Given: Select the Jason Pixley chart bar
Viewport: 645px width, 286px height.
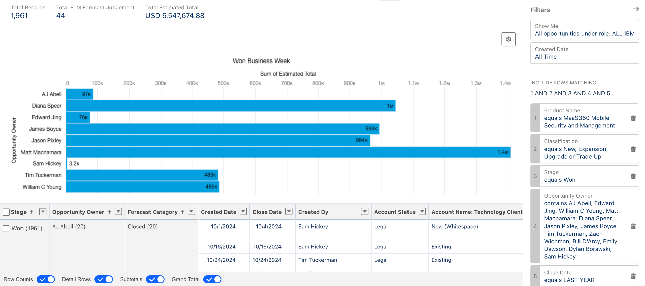Looking at the screenshot, I should [218, 140].
